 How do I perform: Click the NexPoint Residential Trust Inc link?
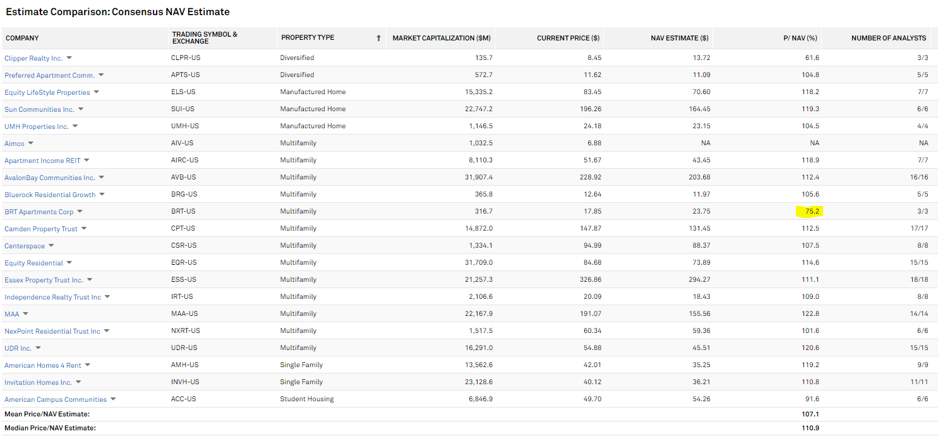(x=53, y=330)
